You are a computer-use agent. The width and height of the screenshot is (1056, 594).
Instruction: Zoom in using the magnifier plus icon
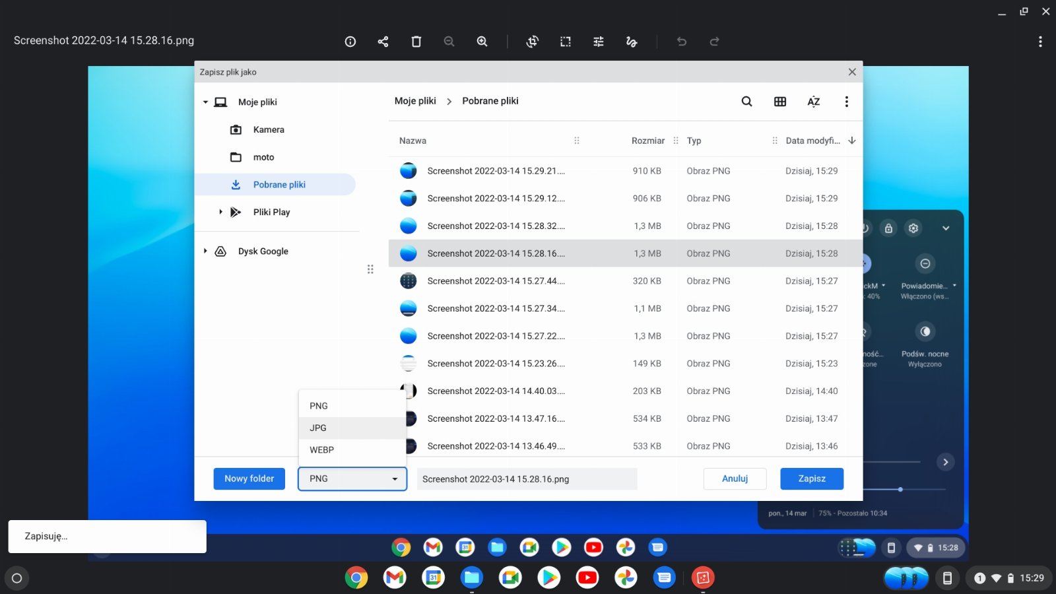point(482,42)
